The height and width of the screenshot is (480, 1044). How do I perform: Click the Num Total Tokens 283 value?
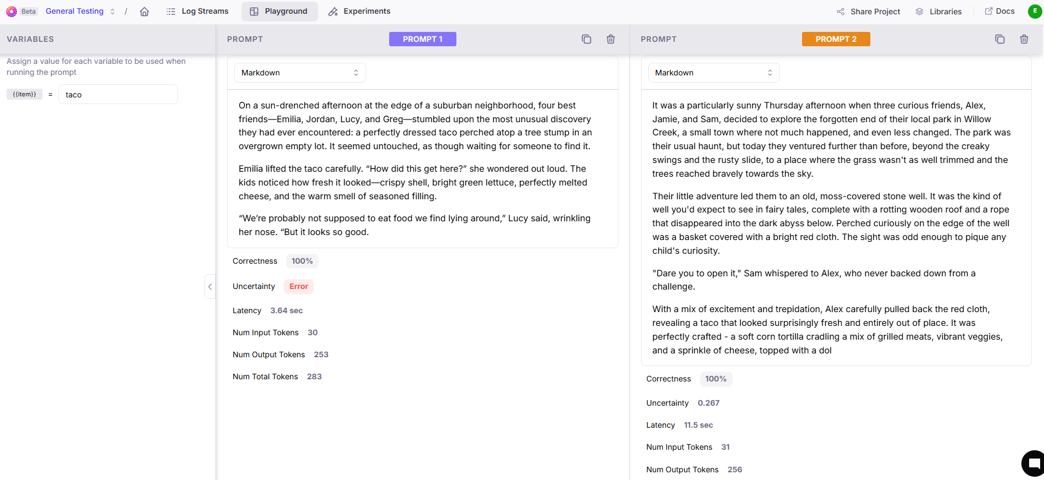click(x=314, y=377)
